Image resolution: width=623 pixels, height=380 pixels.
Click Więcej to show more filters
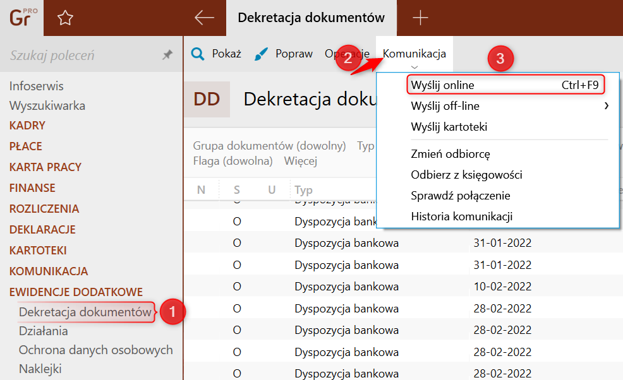point(300,161)
